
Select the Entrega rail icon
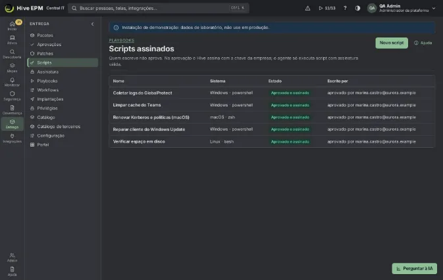point(12,124)
